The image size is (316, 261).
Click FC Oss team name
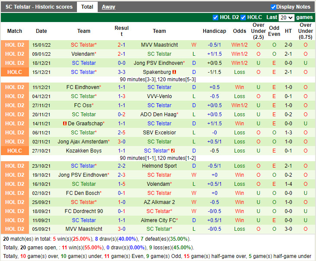[x=84, y=105]
